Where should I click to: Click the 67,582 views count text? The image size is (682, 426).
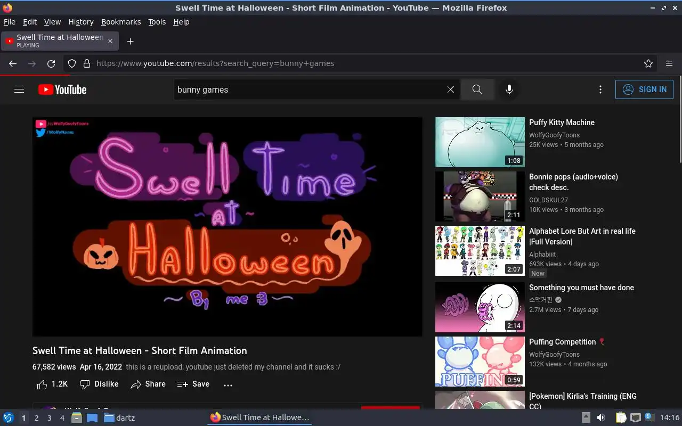(x=54, y=367)
